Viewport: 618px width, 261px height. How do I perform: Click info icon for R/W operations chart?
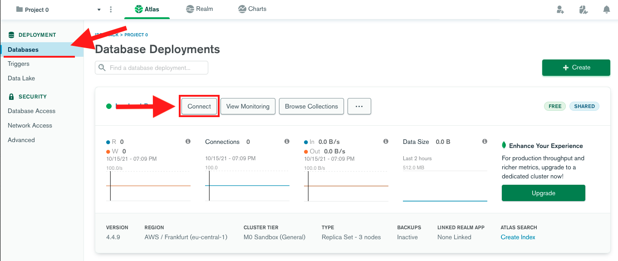[x=188, y=142]
